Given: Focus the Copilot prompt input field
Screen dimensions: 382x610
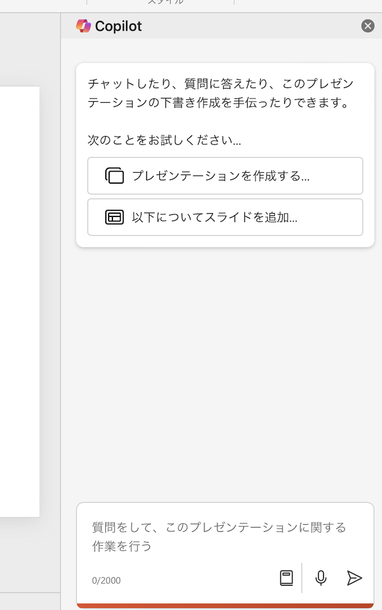Looking at the screenshot, I should (x=218, y=536).
